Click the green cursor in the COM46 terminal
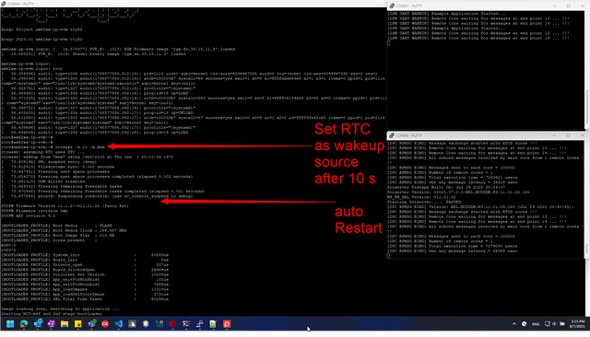The width and height of the screenshot is (590, 337). 389,256
